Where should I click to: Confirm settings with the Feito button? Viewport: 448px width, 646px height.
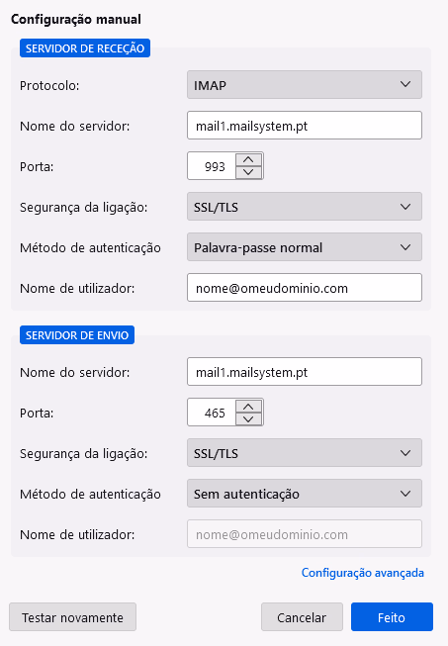pos(392,617)
